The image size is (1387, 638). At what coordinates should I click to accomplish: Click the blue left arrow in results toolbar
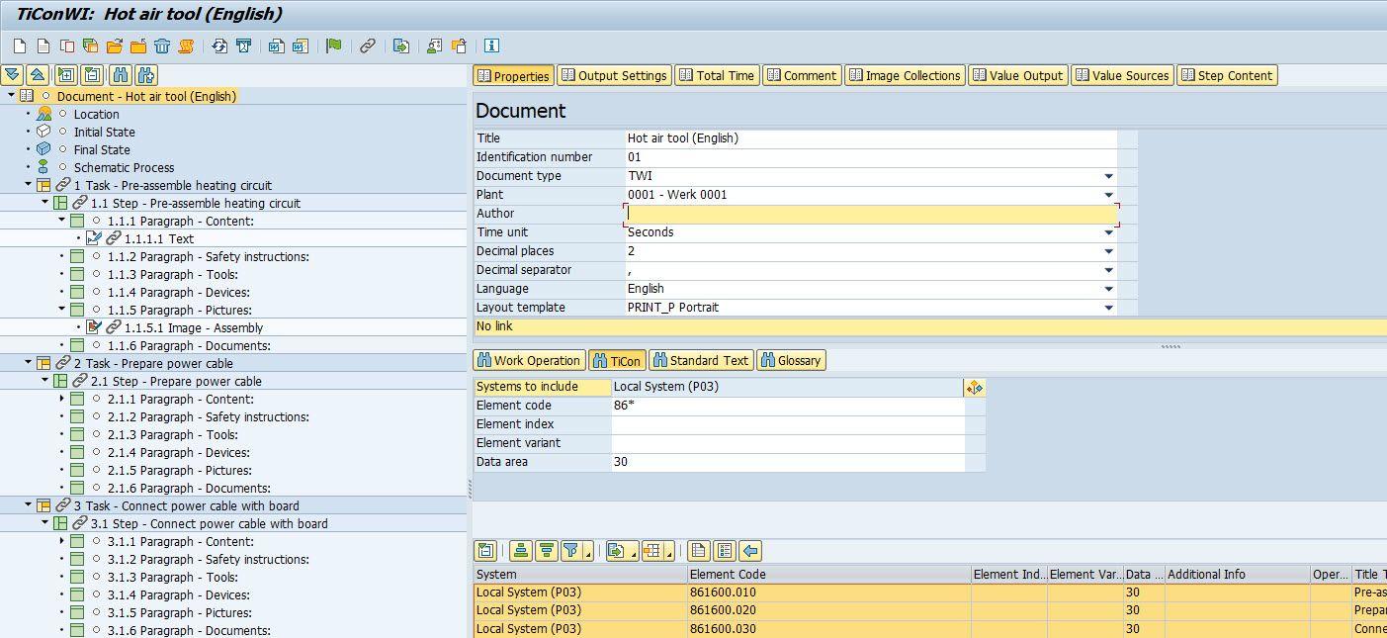[750, 551]
